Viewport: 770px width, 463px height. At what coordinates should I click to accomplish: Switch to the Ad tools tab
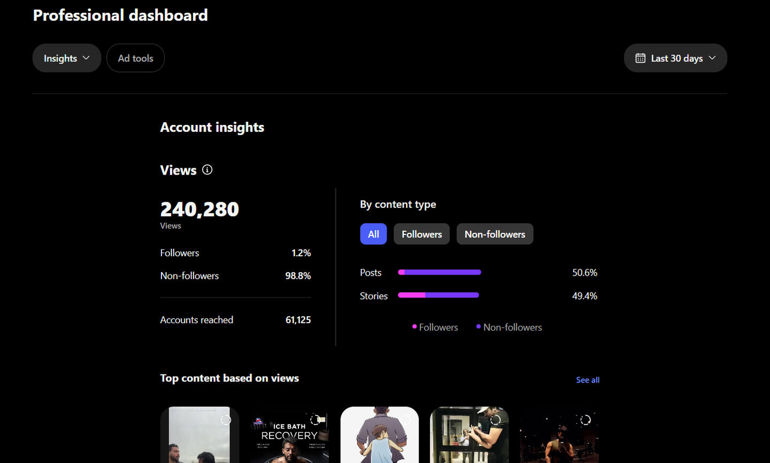[135, 58]
